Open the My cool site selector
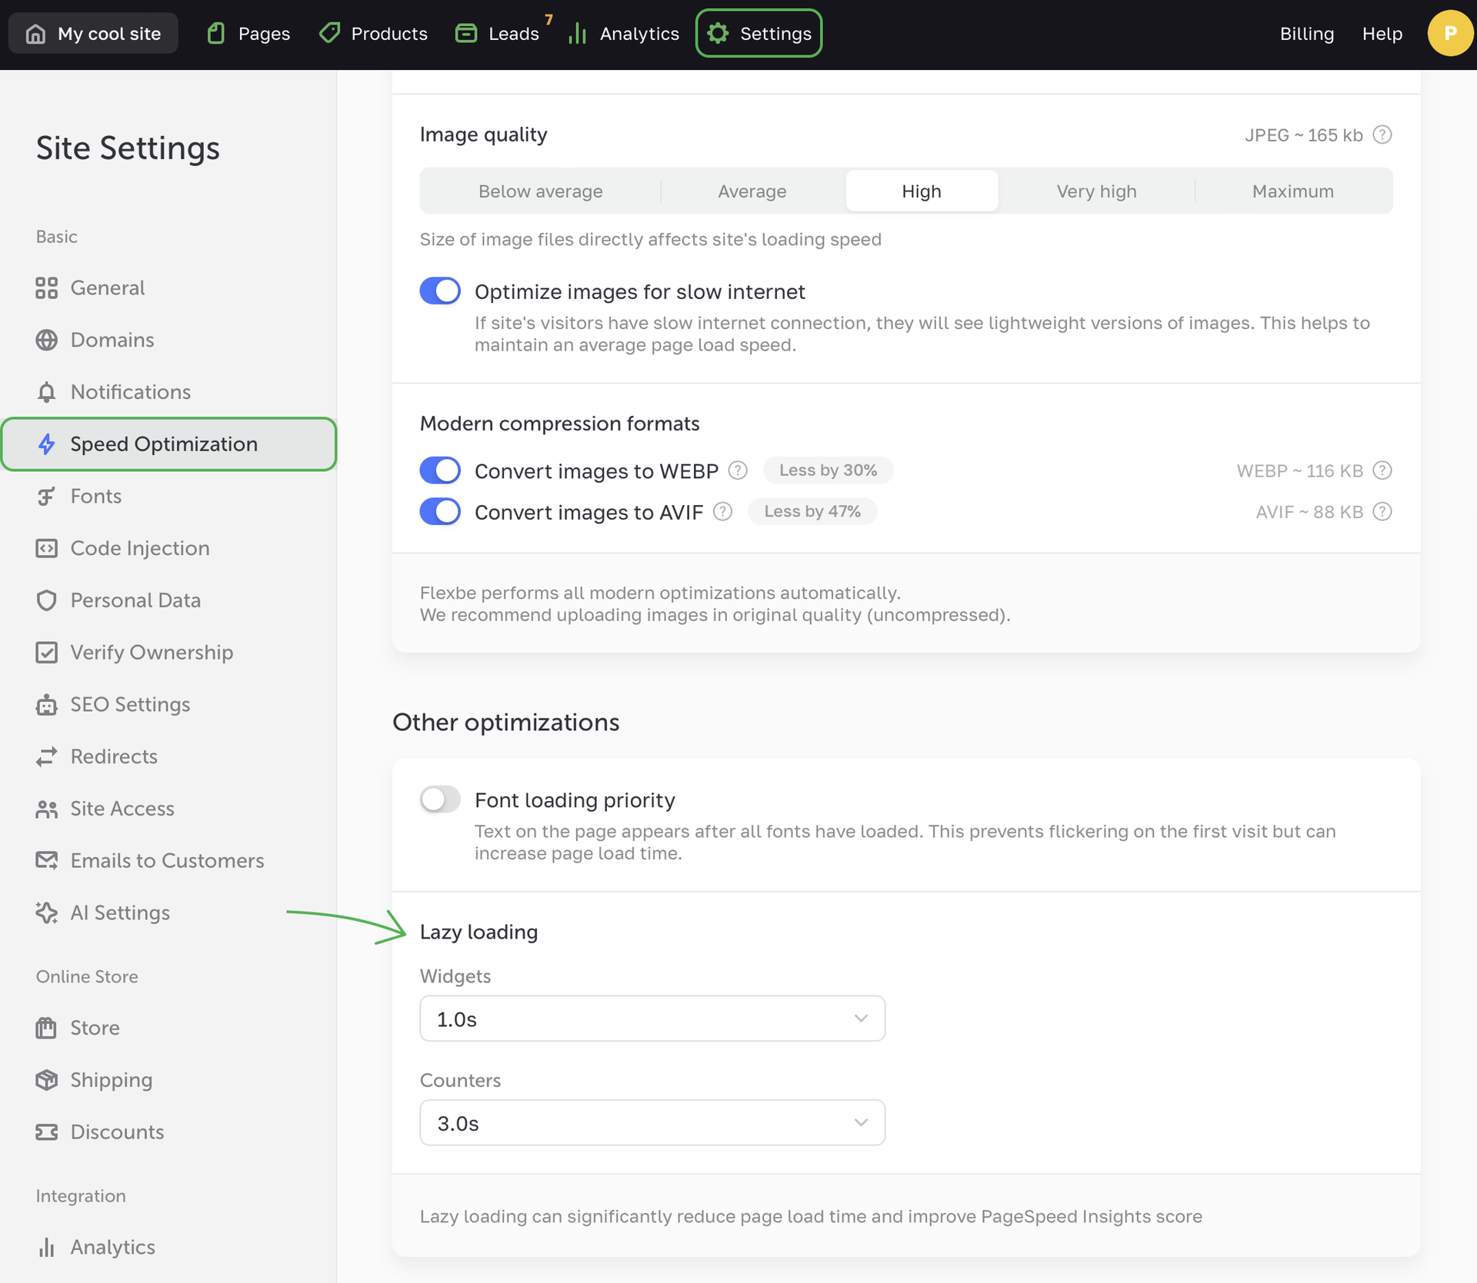The width and height of the screenshot is (1477, 1283). pyautogui.click(x=93, y=34)
